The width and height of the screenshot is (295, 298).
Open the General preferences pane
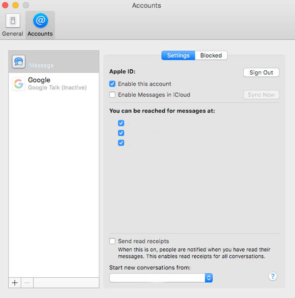(13, 25)
